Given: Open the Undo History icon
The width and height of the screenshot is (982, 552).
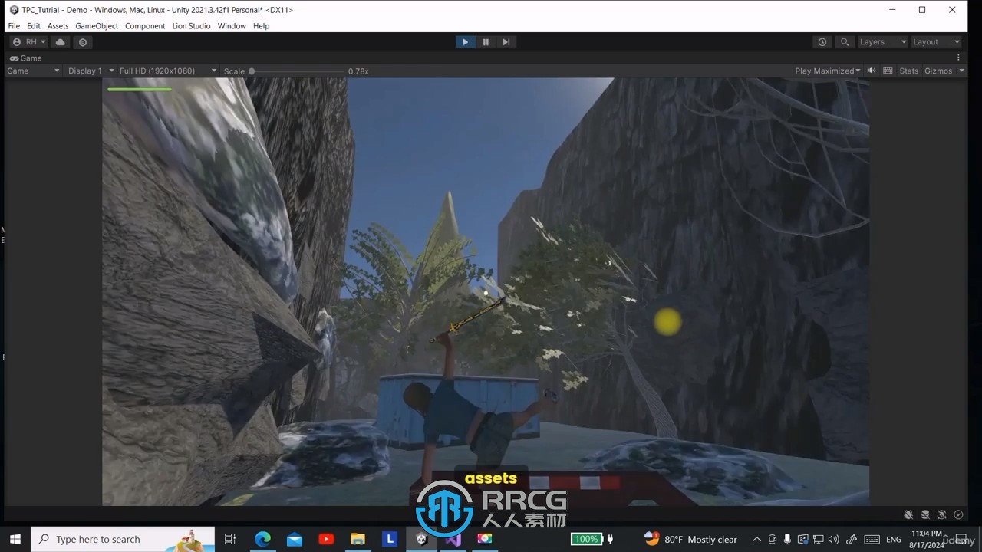Looking at the screenshot, I should [x=822, y=42].
